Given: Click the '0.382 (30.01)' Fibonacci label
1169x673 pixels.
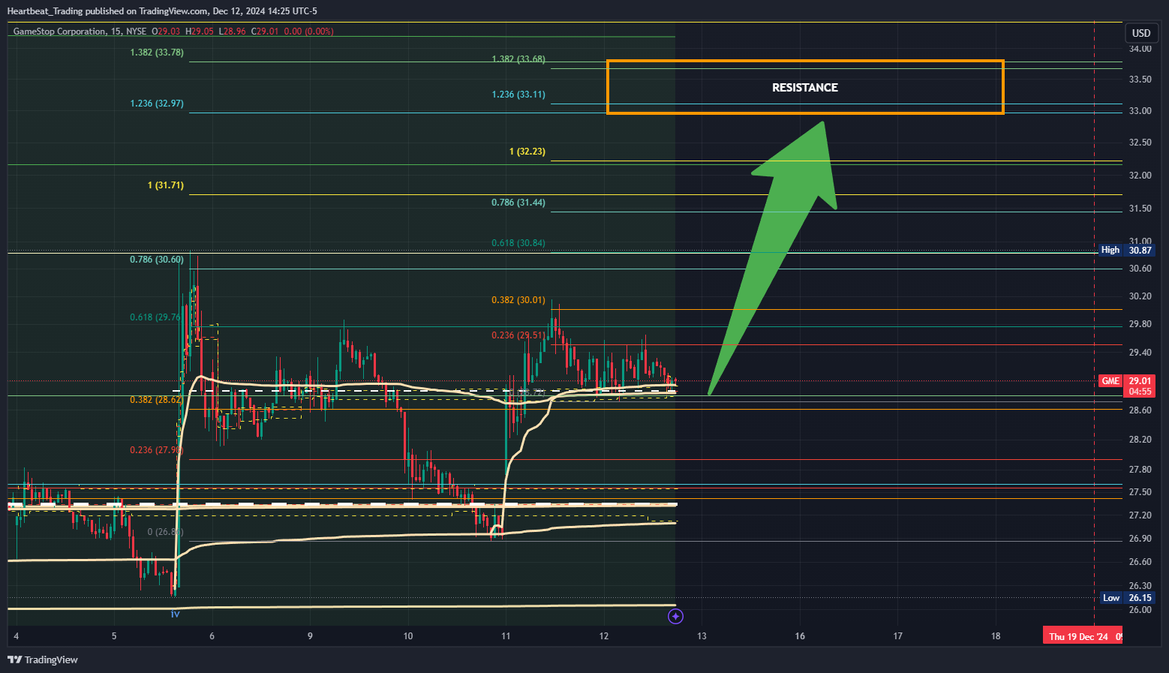Looking at the screenshot, I should pyautogui.click(x=518, y=300).
